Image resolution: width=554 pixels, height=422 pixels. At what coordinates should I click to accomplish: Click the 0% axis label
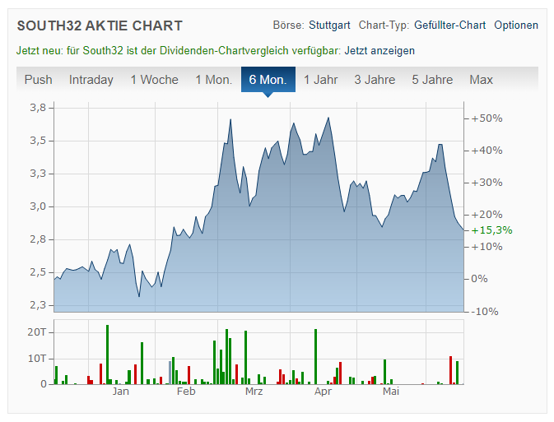coord(479,279)
